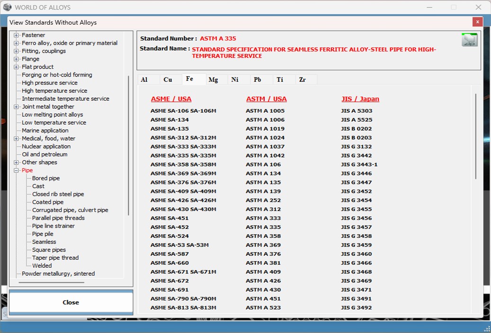Select Low temperature service

coord(54,123)
